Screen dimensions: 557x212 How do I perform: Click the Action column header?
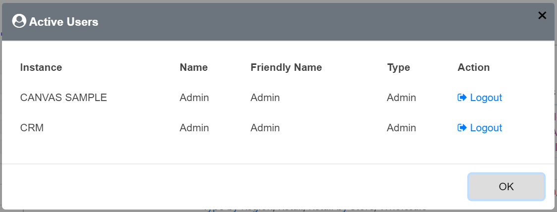[x=473, y=67]
